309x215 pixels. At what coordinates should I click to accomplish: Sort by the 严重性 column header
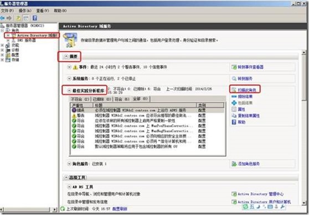point(81,105)
